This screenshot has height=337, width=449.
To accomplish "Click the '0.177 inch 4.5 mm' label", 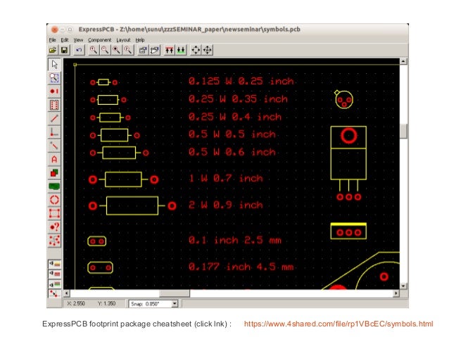I will tap(241, 267).
